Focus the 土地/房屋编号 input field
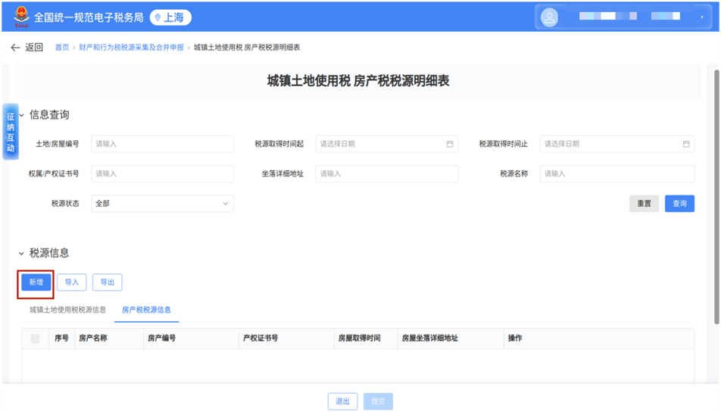Image resolution: width=721 pixels, height=418 pixels. coord(162,144)
